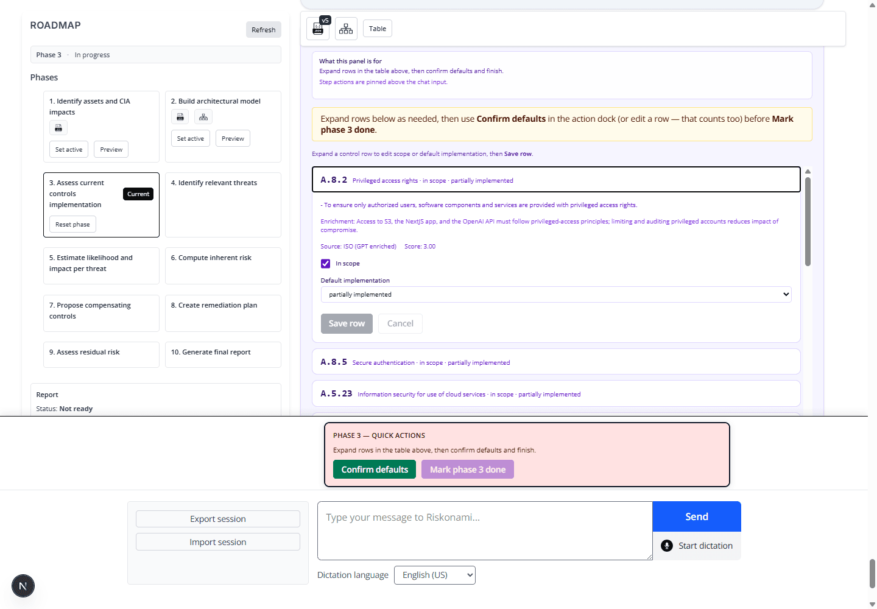Select phase 10 Generate final report card
Screen dimensions: 877x609
223,354
